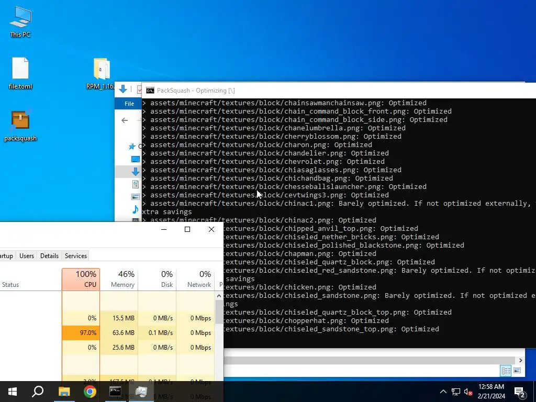
Task: Open the File tab in File Explorer
Action: pyautogui.click(x=129, y=104)
